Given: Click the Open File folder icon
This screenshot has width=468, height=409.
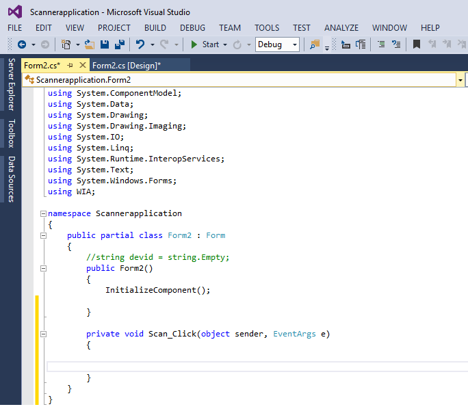Looking at the screenshot, I should pos(89,44).
